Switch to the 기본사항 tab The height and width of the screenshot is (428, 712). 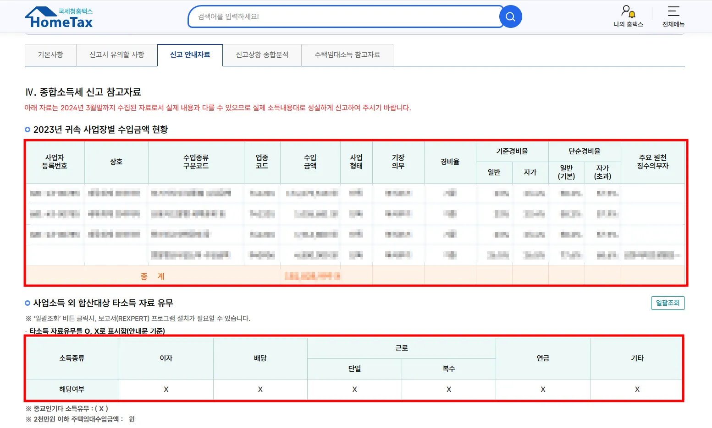50,55
